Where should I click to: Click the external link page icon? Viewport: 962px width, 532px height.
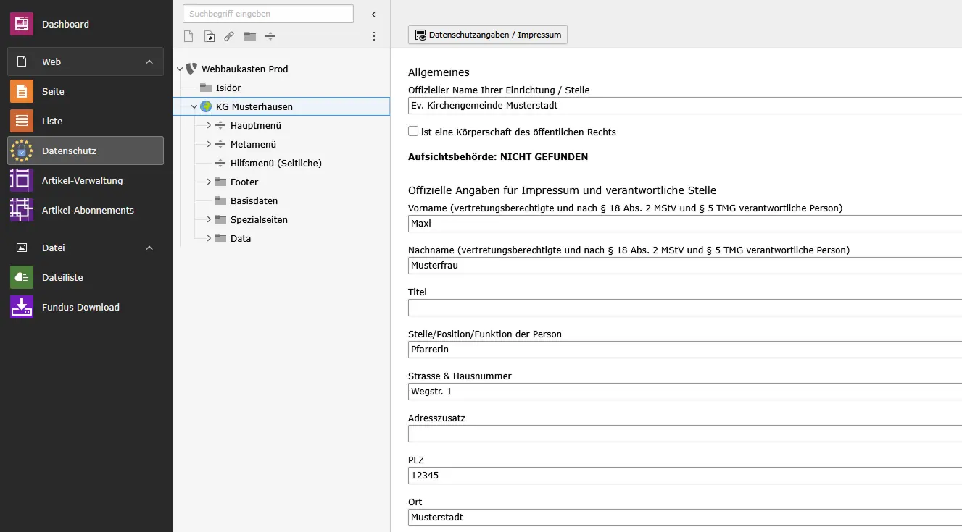point(229,36)
